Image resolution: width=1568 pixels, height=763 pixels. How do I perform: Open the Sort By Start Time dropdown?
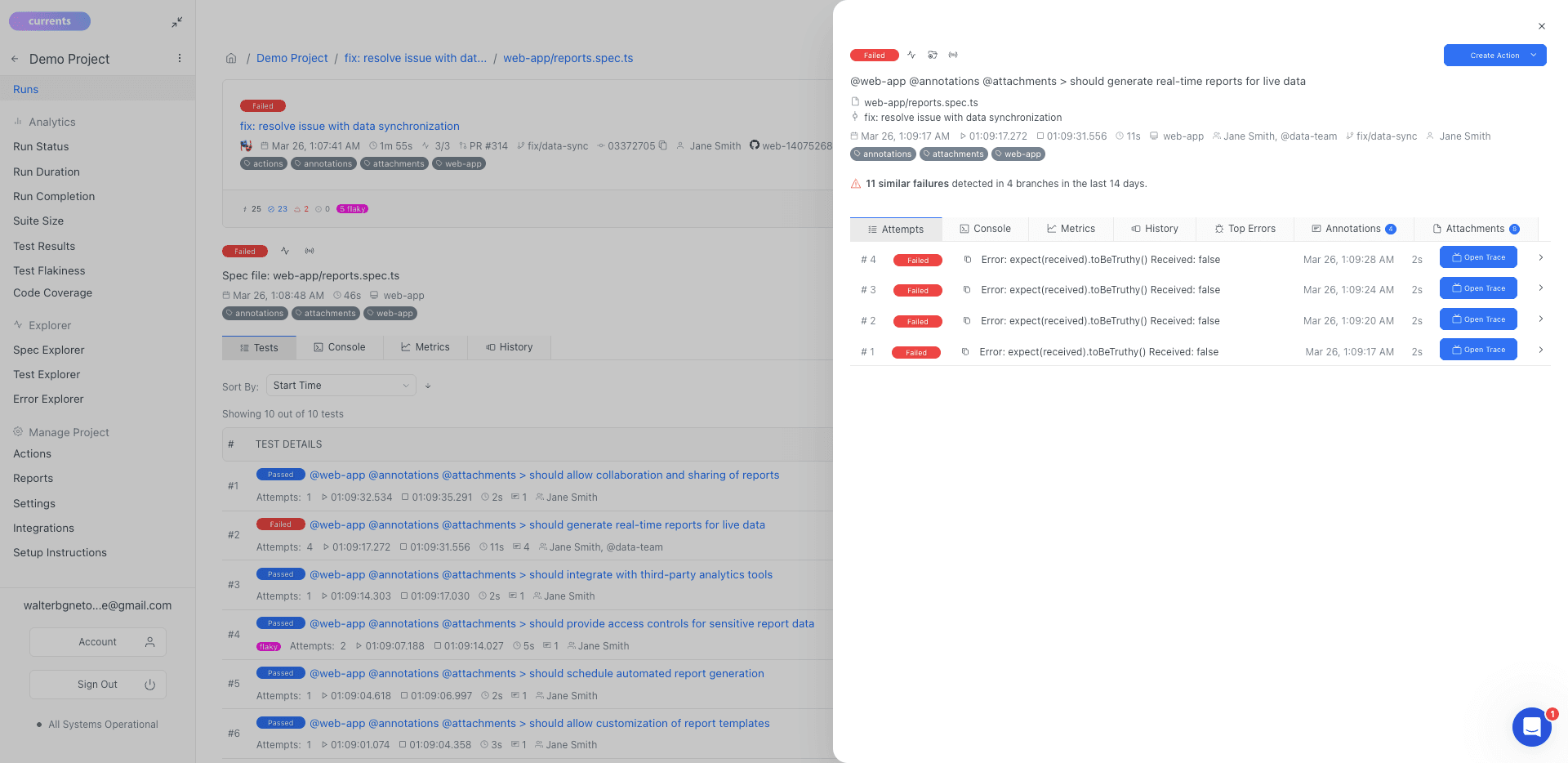(341, 386)
